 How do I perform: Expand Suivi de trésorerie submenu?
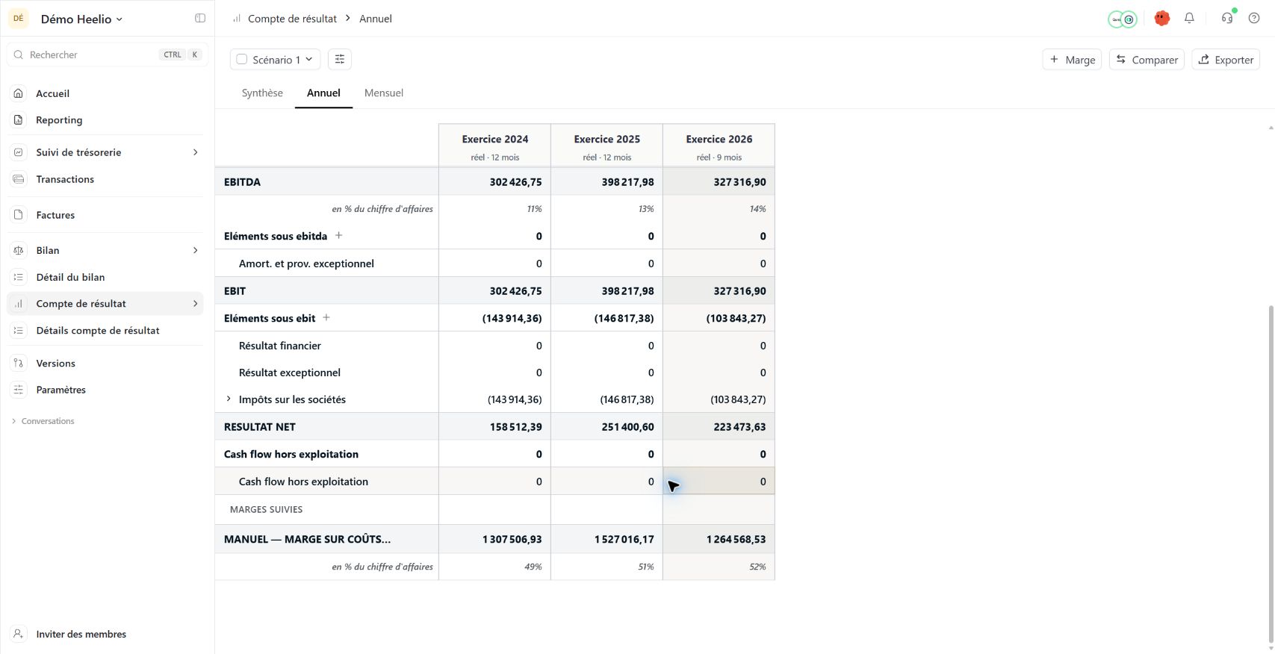(196, 152)
